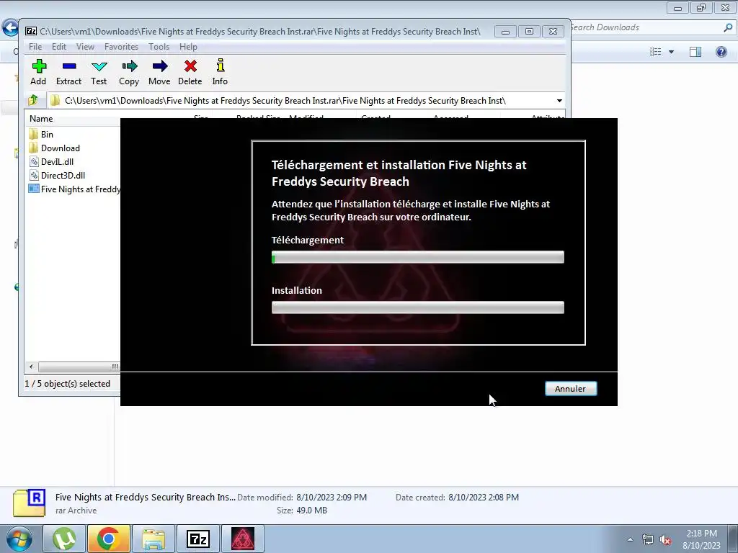Image resolution: width=738 pixels, height=553 pixels.
Task: Click the 7-Zip horizontal scrollbar left arrow
Action: (31, 367)
